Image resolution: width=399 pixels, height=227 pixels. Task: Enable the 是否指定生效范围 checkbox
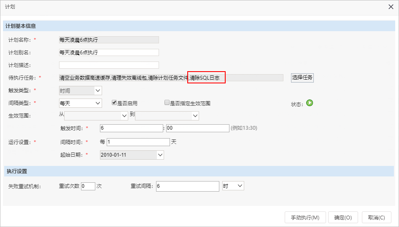coord(167,102)
